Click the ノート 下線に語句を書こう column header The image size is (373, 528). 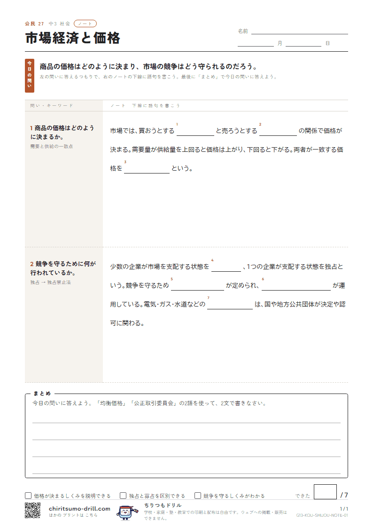pyautogui.click(x=145, y=105)
